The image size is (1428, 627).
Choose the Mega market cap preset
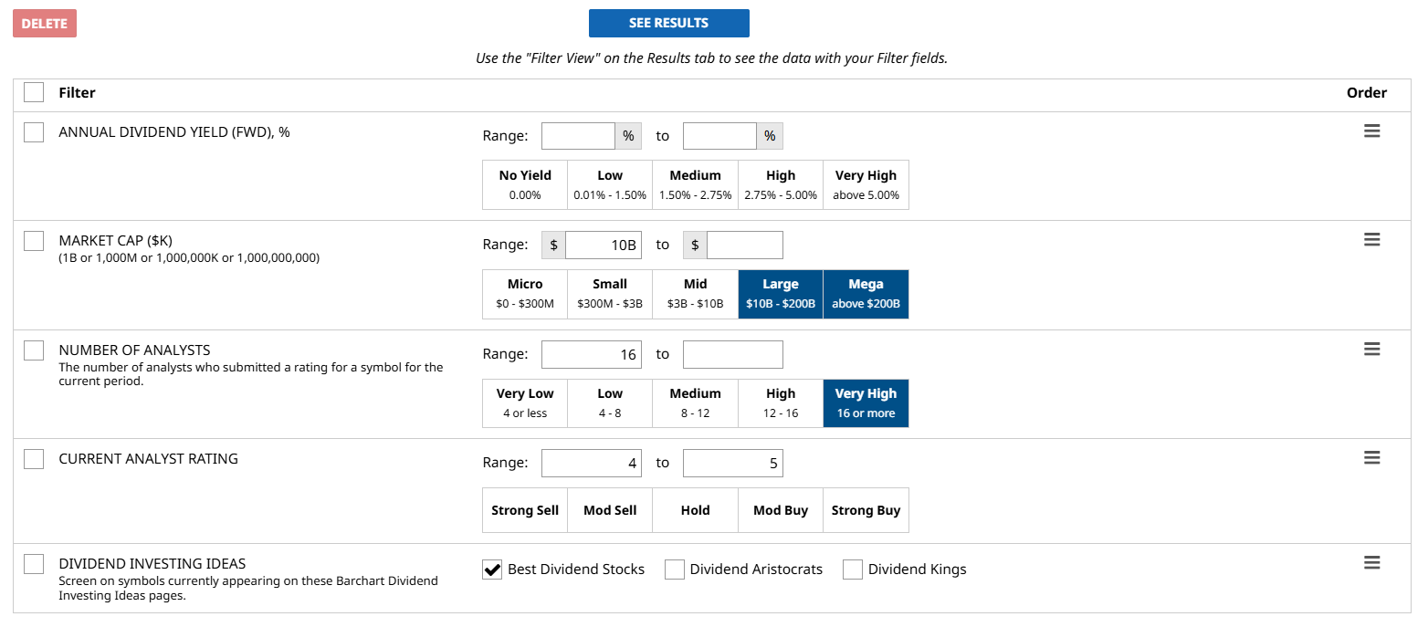(x=866, y=294)
